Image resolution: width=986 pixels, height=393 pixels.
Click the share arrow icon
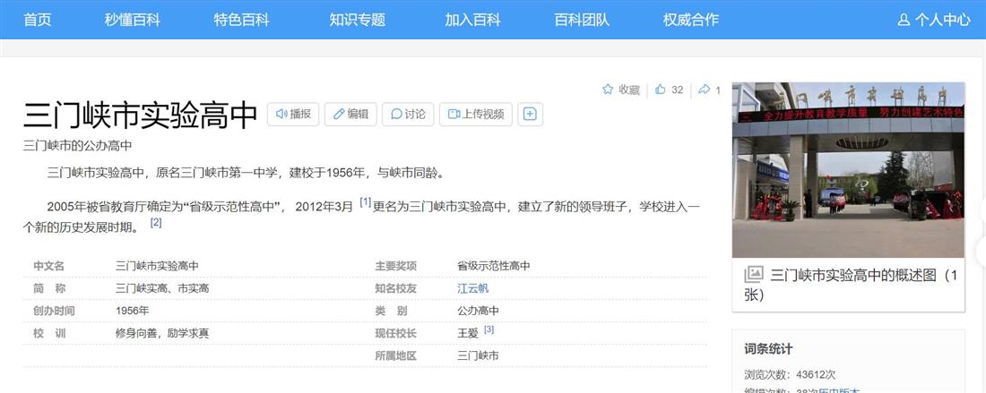point(705,90)
